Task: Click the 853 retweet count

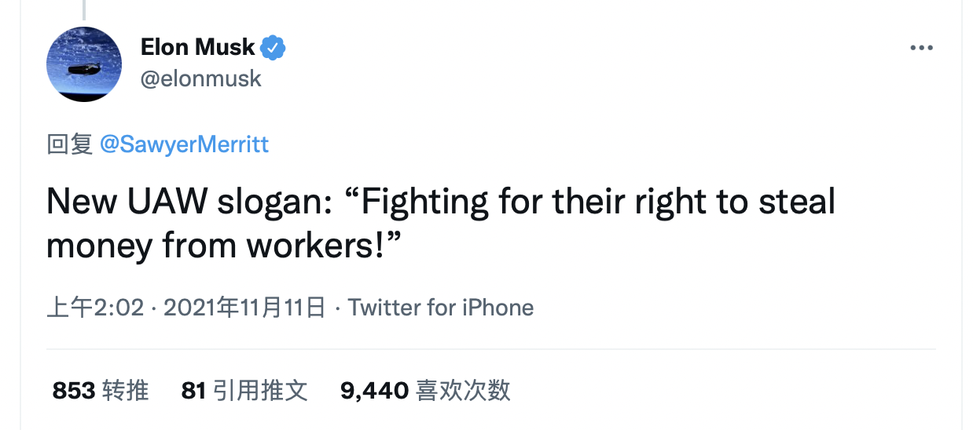Action: click(x=74, y=390)
